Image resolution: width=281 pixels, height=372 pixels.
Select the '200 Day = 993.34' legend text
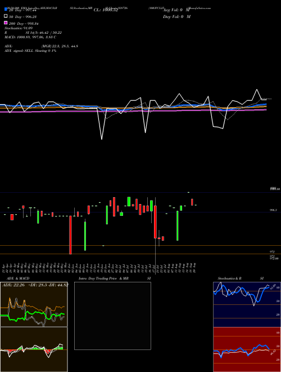click(24, 24)
